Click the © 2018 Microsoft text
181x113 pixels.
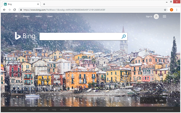click(165, 109)
